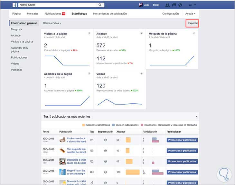Click info icon on Me gusta de la página card
Screen dimensions: 235x185
(x=194, y=33)
